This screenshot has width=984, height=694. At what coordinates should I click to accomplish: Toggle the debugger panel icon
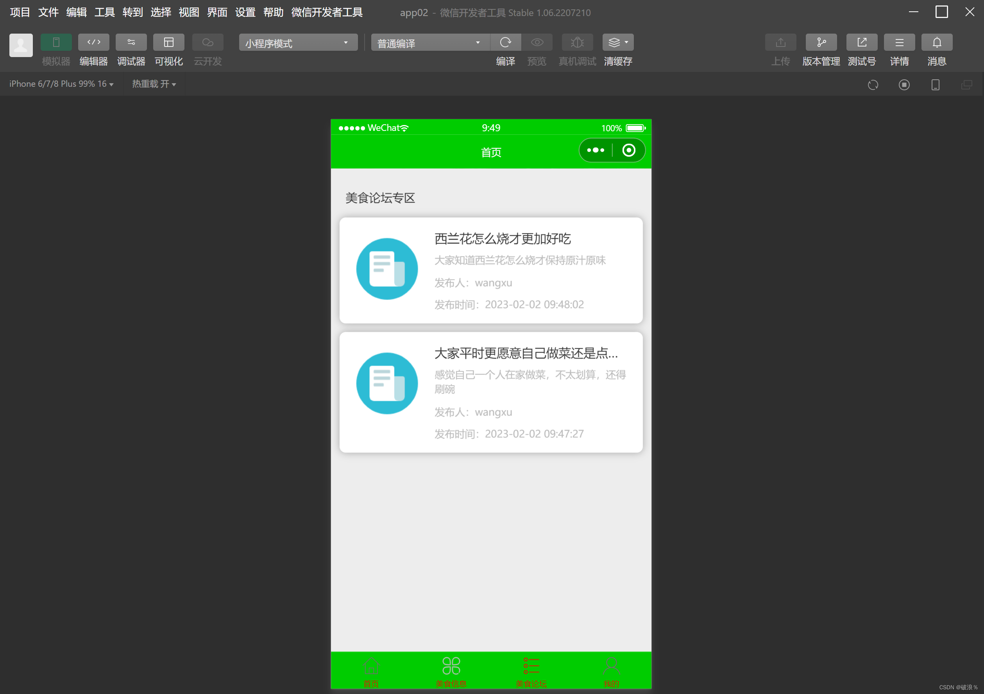click(131, 43)
